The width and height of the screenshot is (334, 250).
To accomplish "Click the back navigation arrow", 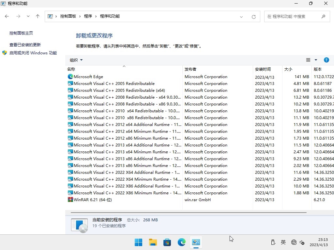I will point(7,16).
